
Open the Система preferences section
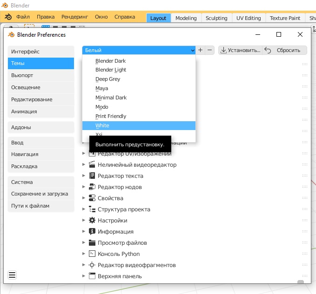(41, 182)
